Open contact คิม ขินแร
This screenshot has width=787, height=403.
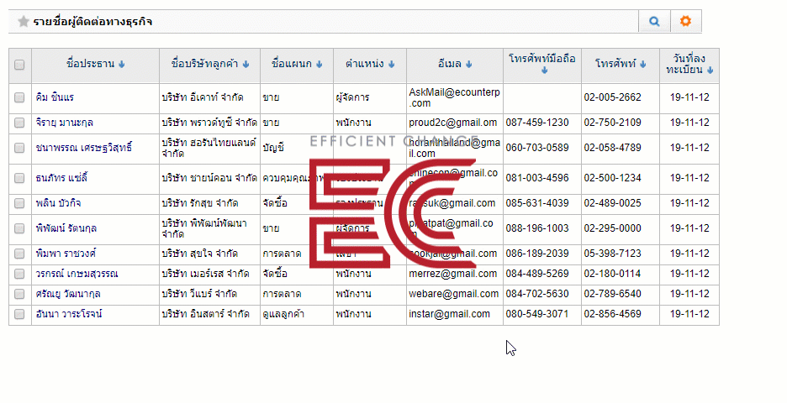coord(55,97)
